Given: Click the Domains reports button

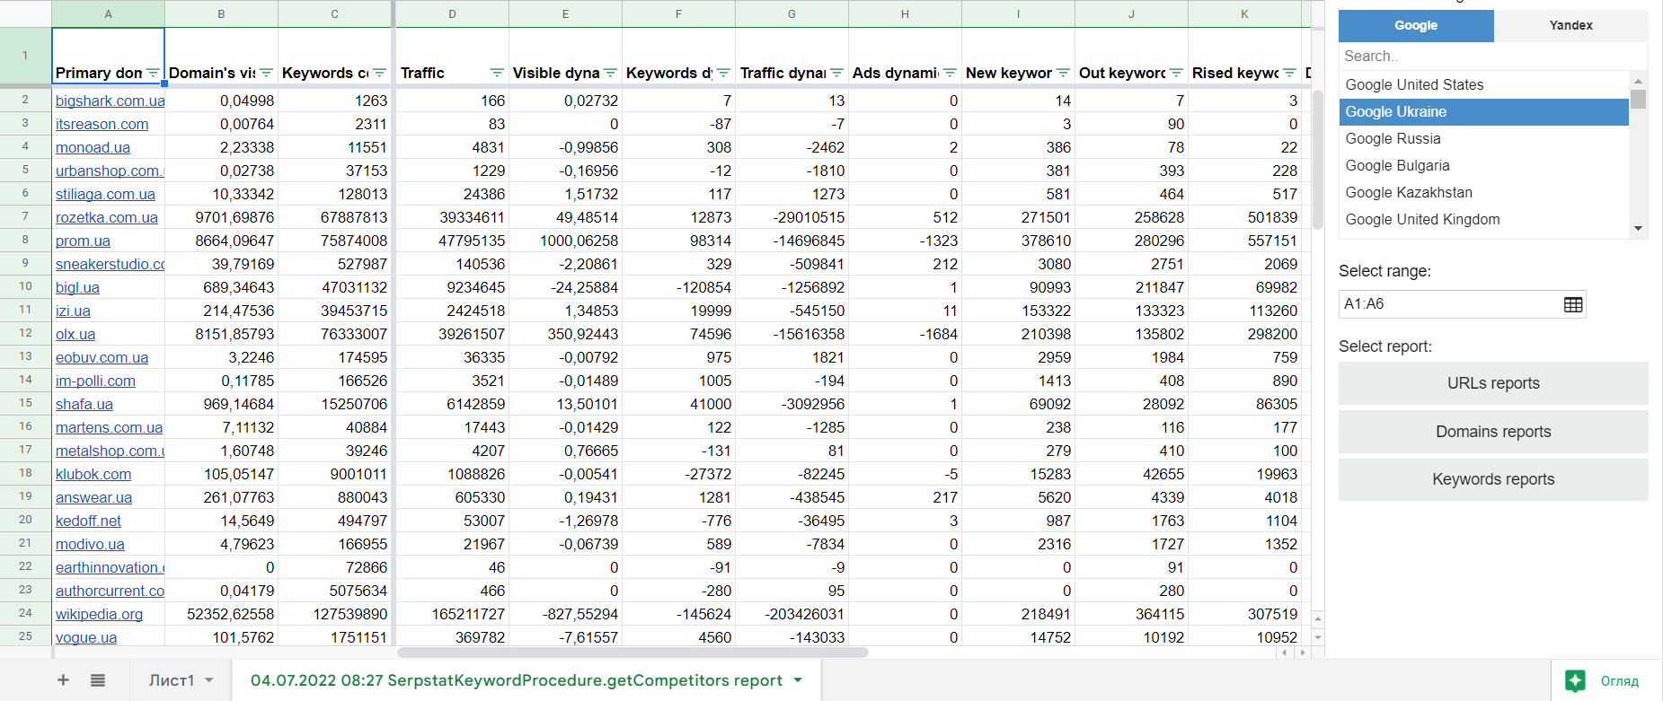Looking at the screenshot, I should pos(1492,432).
